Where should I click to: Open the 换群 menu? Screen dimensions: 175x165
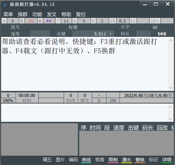pos(23,15)
